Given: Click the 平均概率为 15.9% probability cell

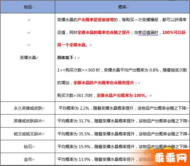Looking at the screenshot, I should [122, 147].
